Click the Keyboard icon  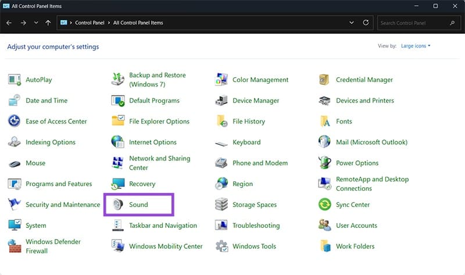point(221,142)
